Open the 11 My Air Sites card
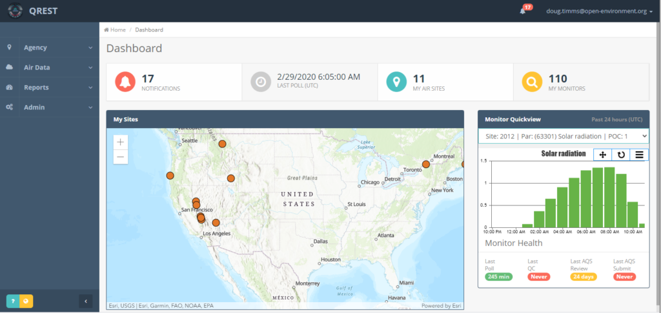 445,82
